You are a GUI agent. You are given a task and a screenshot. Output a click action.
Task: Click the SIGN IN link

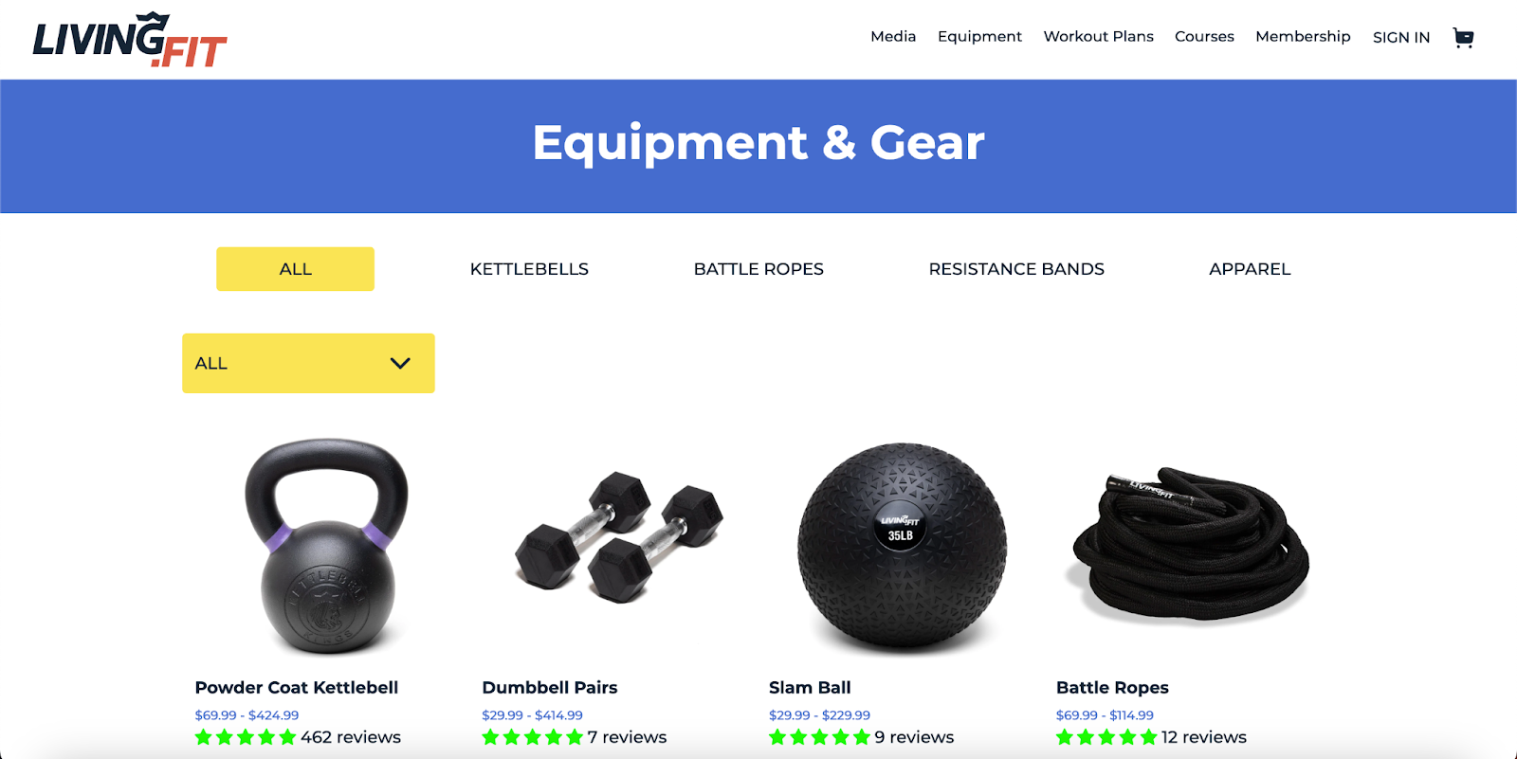coord(1401,37)
